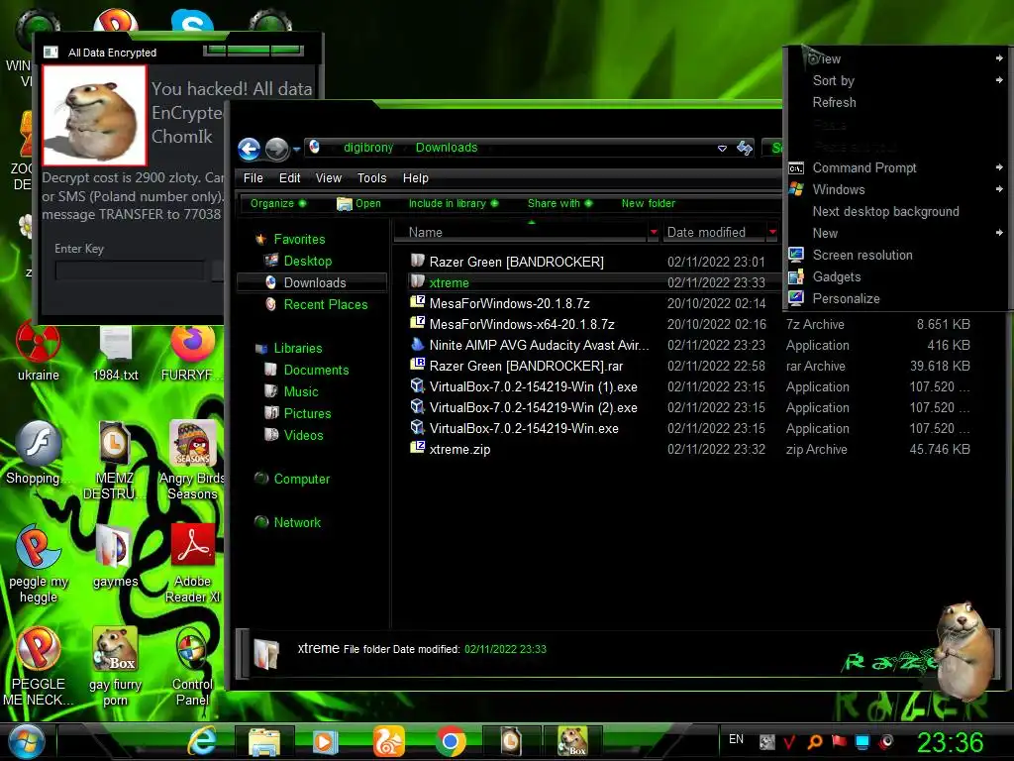This screenshot has height=761, width=1014.
Task: Select Screen resolution in context menu
Action: [x=899, y=255]
